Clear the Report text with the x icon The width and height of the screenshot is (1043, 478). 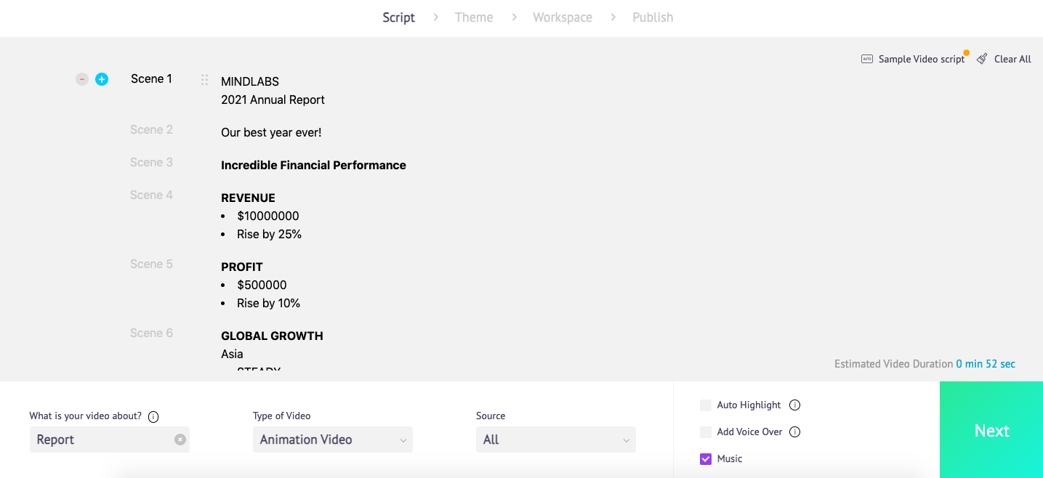click(180, 439)
